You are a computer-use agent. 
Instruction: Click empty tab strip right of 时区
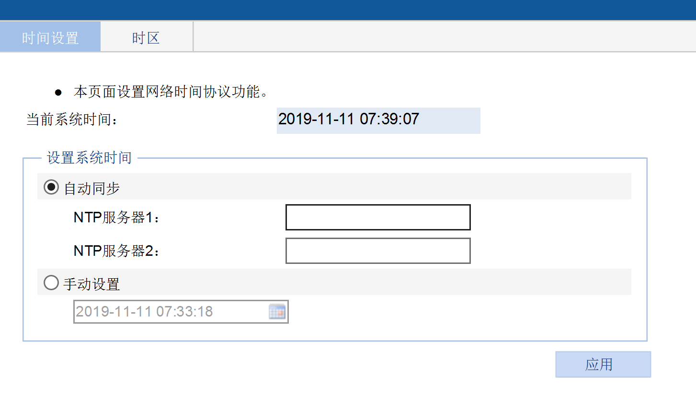(x=443, y=37)
